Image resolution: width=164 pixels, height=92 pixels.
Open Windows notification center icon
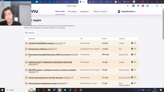tap(161, 90)
